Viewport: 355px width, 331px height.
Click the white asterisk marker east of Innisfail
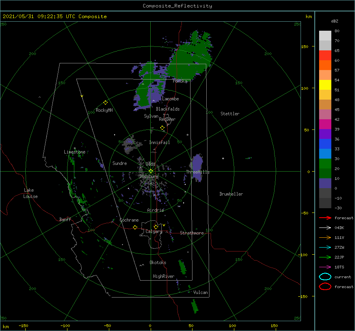pyautogui.click(x=187, y=135)
